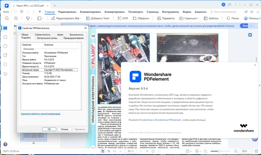Select the arrow selection tool in bottom bar
This screenshot has width=261, height=155.
[x=109, y=151]
